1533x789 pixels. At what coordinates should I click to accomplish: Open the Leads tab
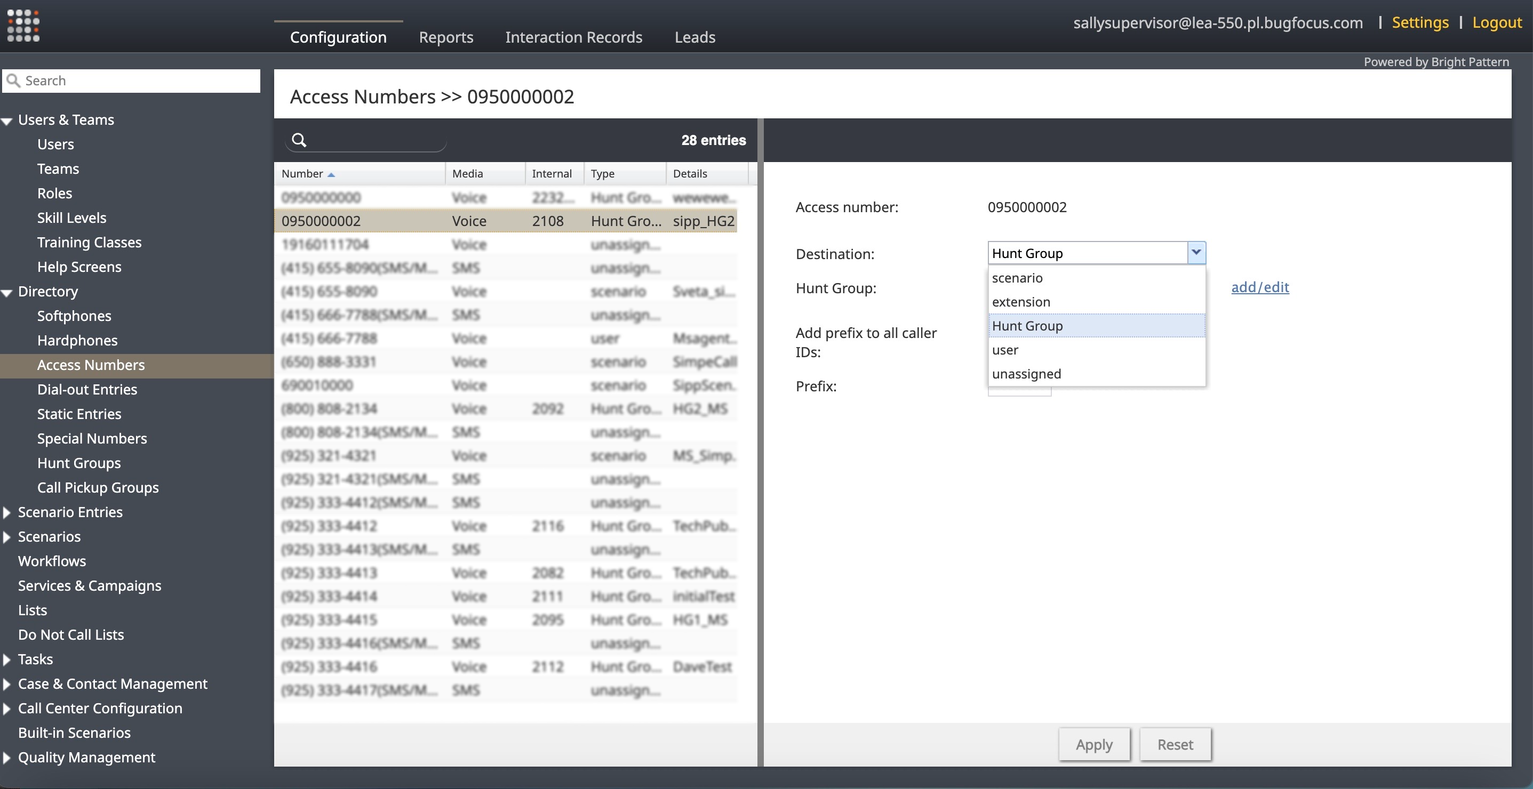coord(694,37)
